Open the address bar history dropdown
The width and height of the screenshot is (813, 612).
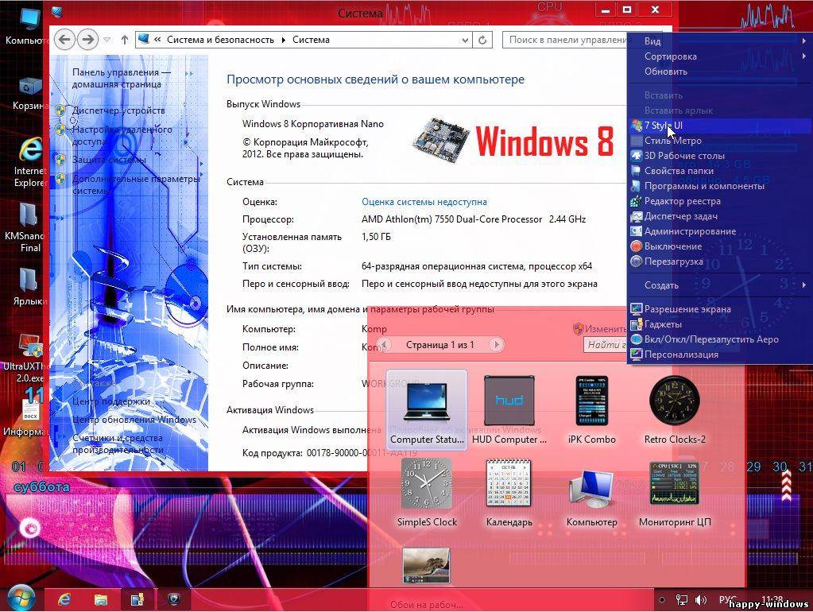(x=465, y=40)
